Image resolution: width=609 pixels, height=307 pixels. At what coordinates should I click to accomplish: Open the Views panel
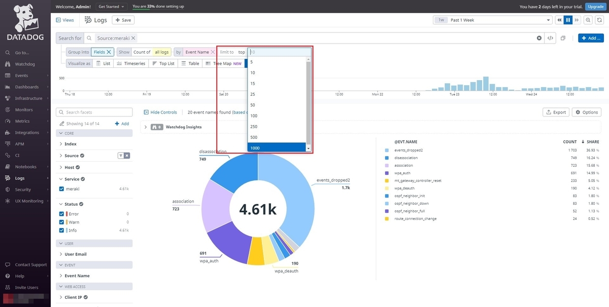(65, 20)
